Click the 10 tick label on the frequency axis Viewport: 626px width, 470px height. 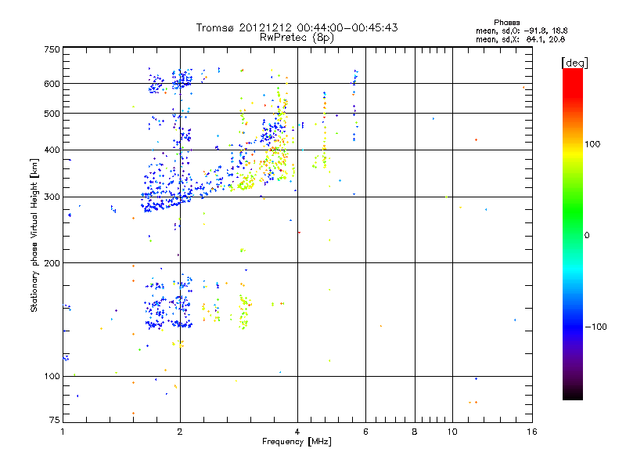[x=452, y=432]
